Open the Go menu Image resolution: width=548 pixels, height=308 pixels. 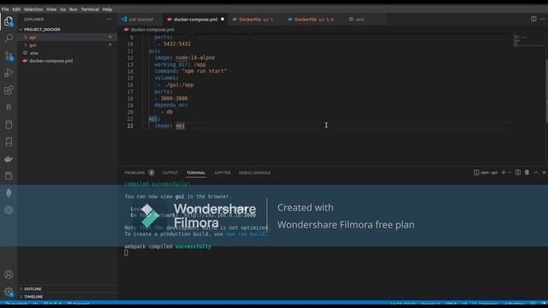(63, 9)
